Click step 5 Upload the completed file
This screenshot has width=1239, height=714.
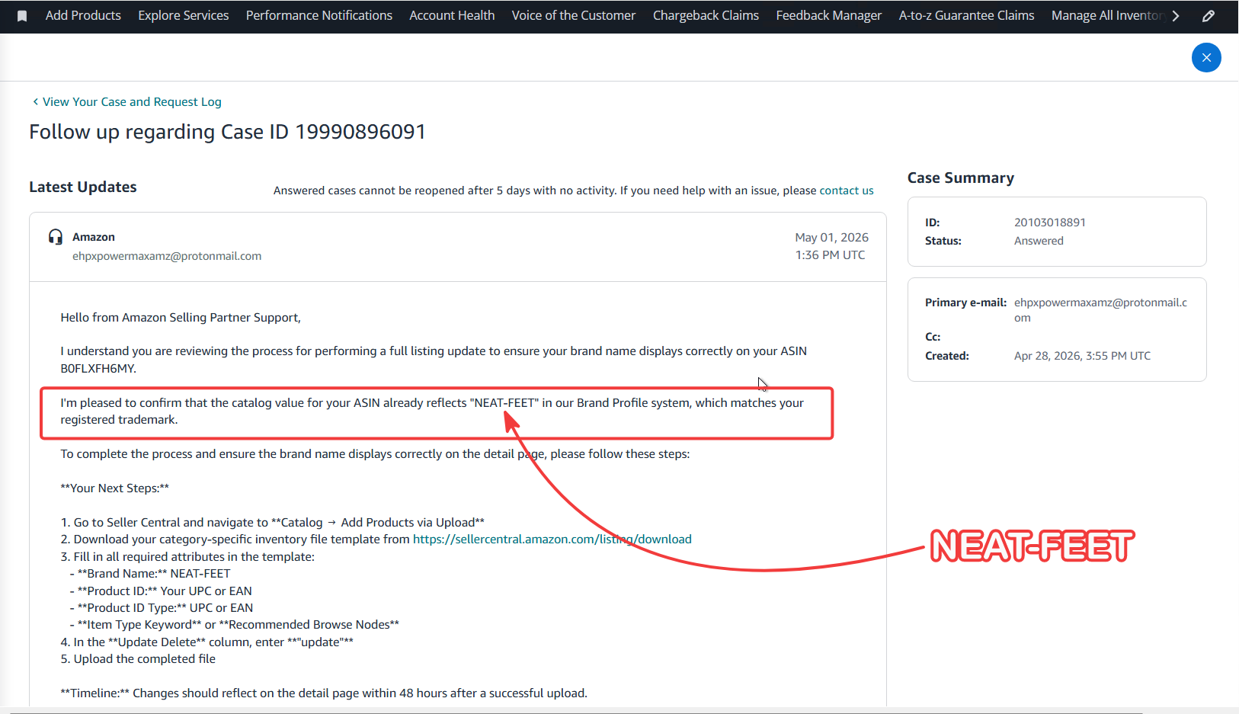[x=138, y=659]
